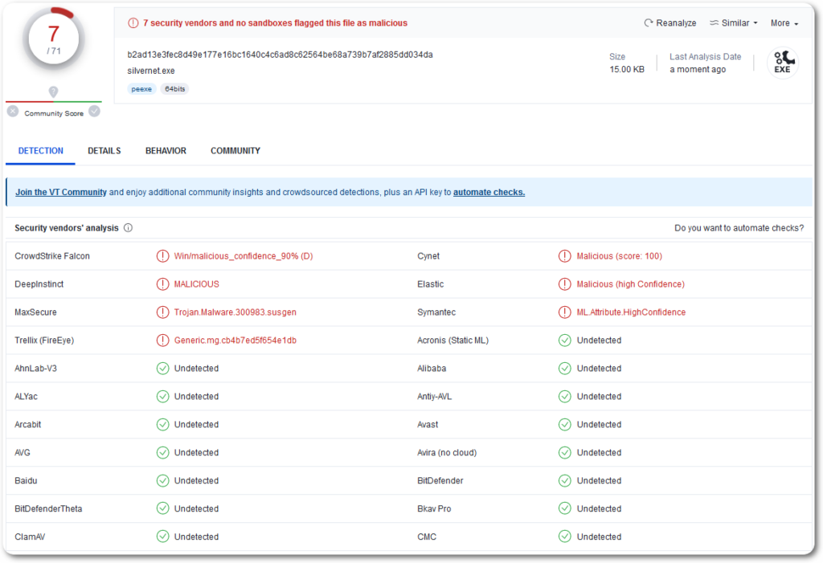The width and height of the screenshot is (823, 563).
Task: Click the peexe tag
Action: tap(141, 89)
